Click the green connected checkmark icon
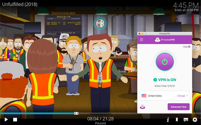201x125 pixels. pyautogui.click(x=155, y=80)
